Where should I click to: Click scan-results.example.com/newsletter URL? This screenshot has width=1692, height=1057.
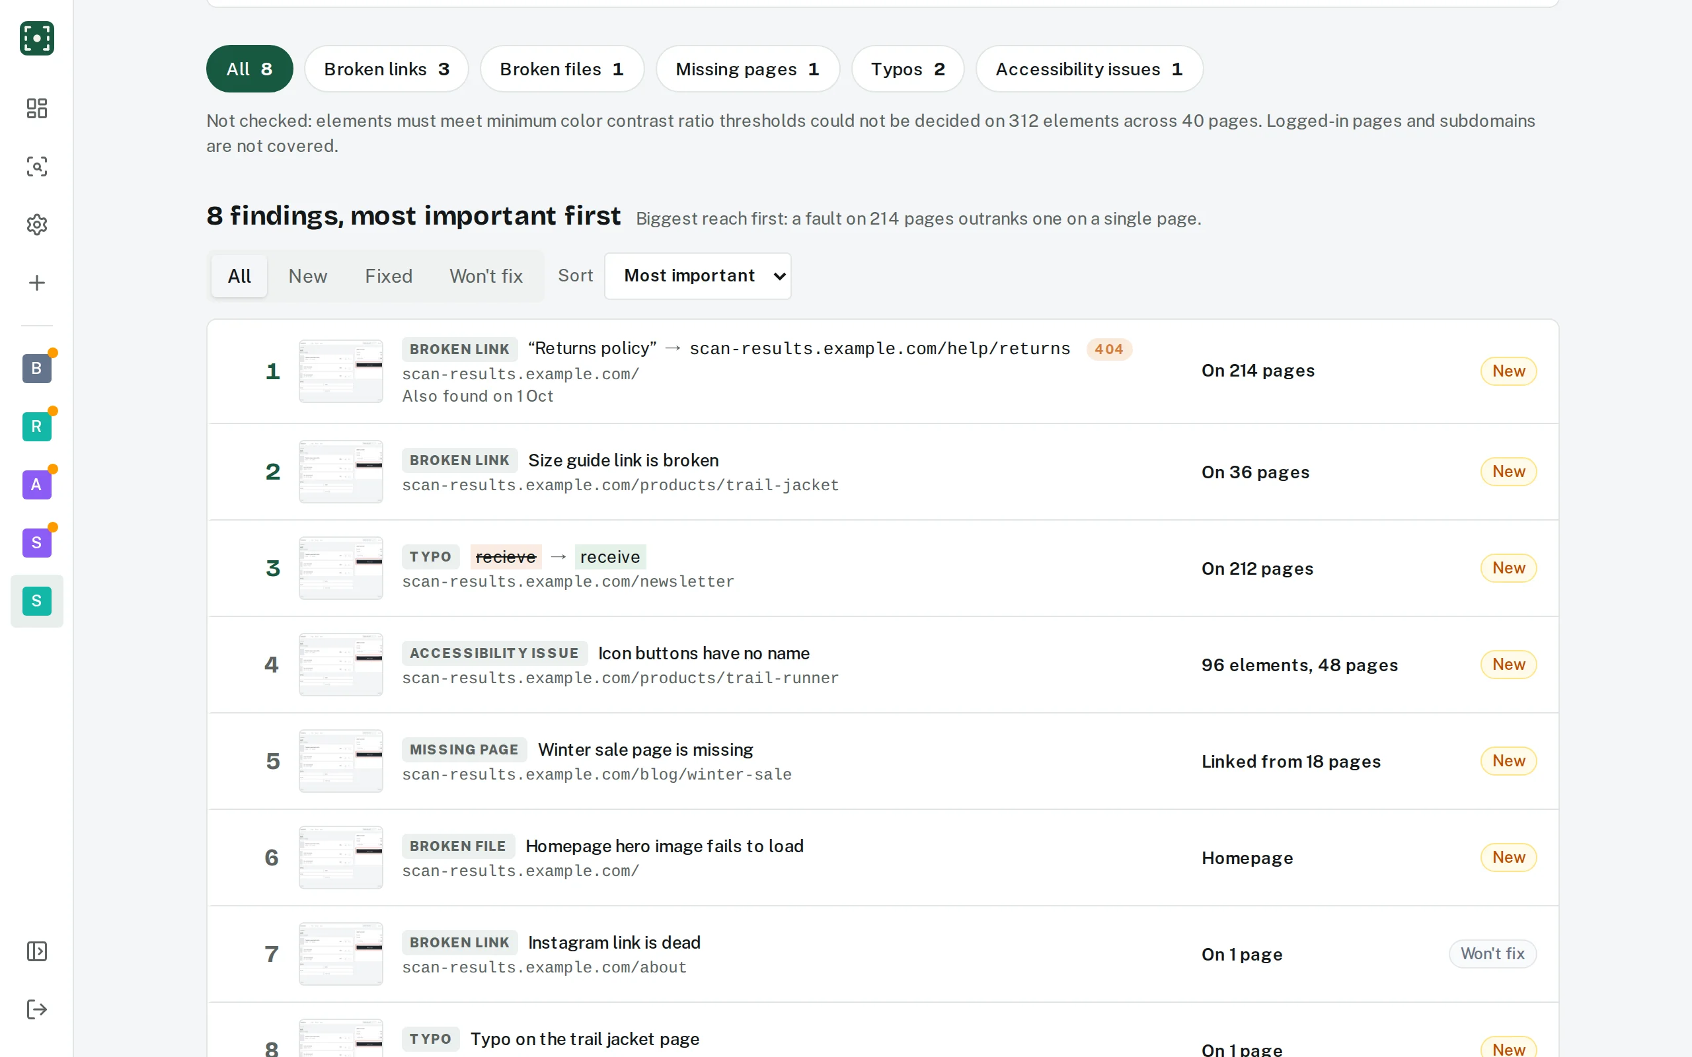pos(568,581)
